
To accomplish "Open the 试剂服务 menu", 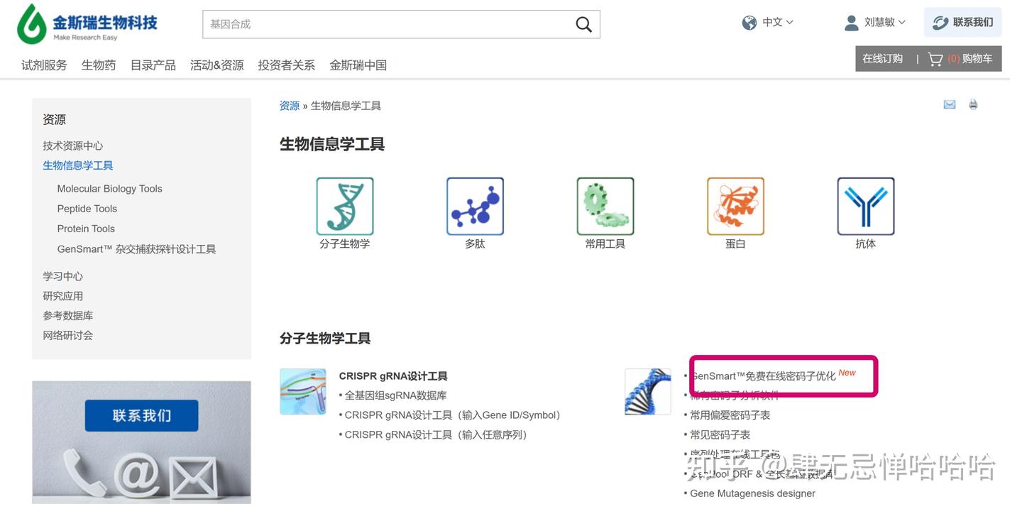I will click(x=44, y=65).
